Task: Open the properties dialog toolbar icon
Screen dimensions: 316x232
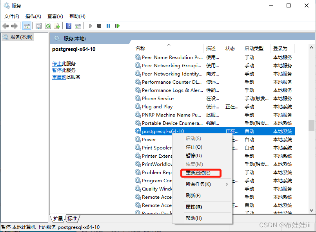Action: (x=38, y=26)
